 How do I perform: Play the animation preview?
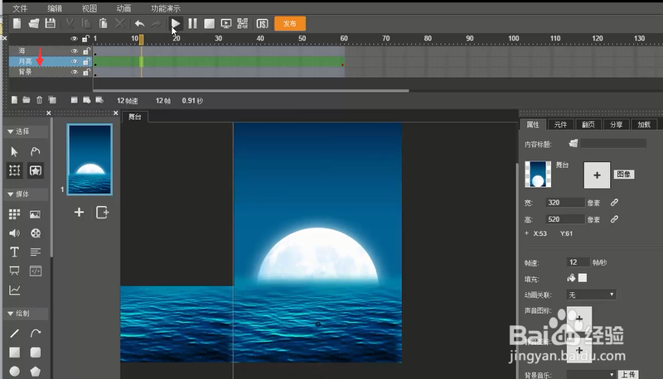(176, 24)
